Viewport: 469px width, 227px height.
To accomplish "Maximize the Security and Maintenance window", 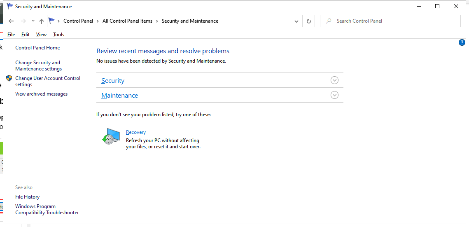I will pyautogui.click(x=437, y=6).
